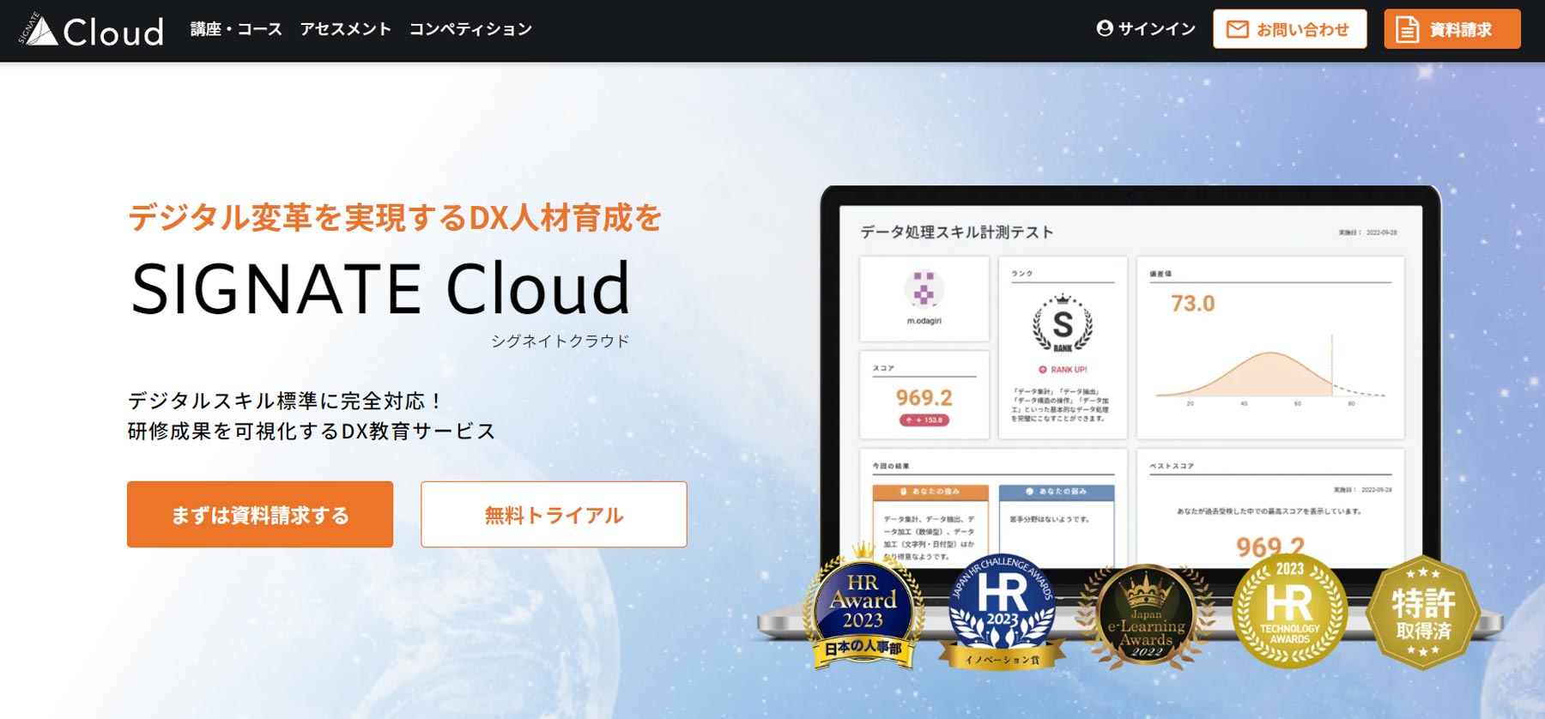This screenshot has width=1545, height=719.
Task: Click the document icon on 資料請求
Action: click(1408, 29)
